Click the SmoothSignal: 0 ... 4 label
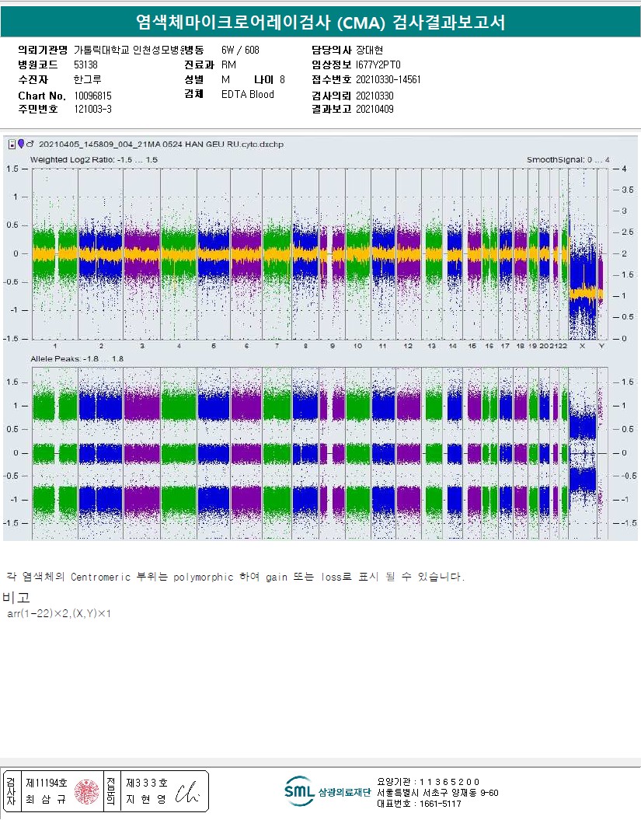641x820 pixels. [568, 159]
